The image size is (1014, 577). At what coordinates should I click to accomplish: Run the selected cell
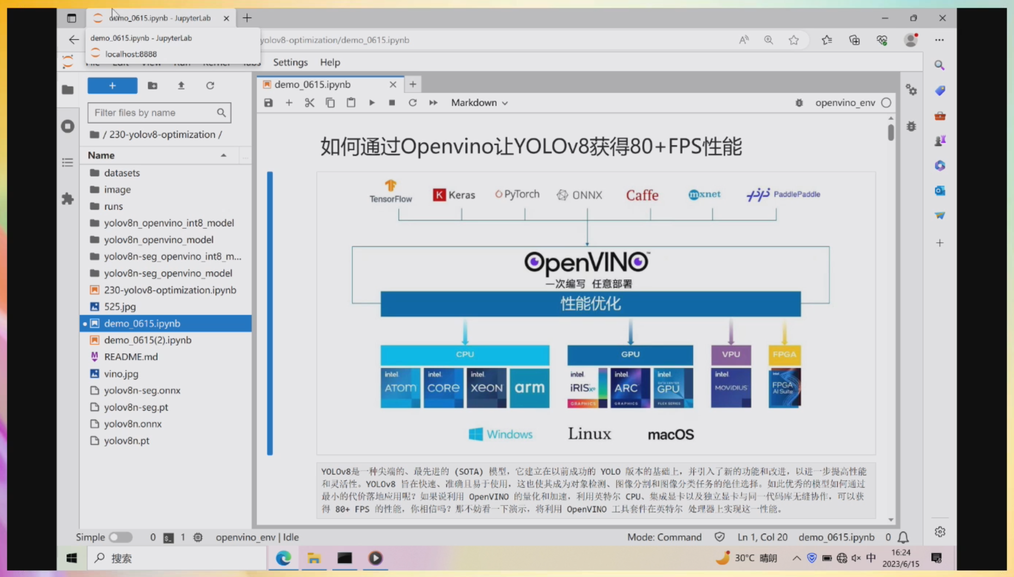pos(372,103)
